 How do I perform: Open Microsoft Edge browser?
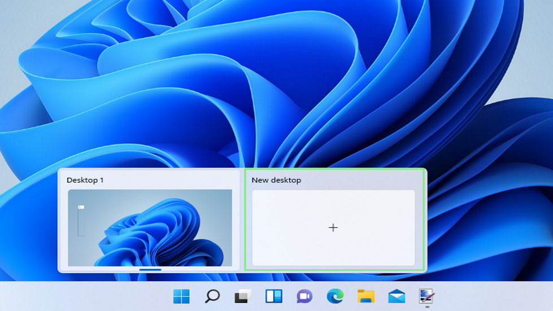pos(335,296)
